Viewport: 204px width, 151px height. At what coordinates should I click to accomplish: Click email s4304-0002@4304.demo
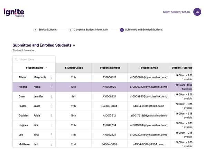click(149, 144)
